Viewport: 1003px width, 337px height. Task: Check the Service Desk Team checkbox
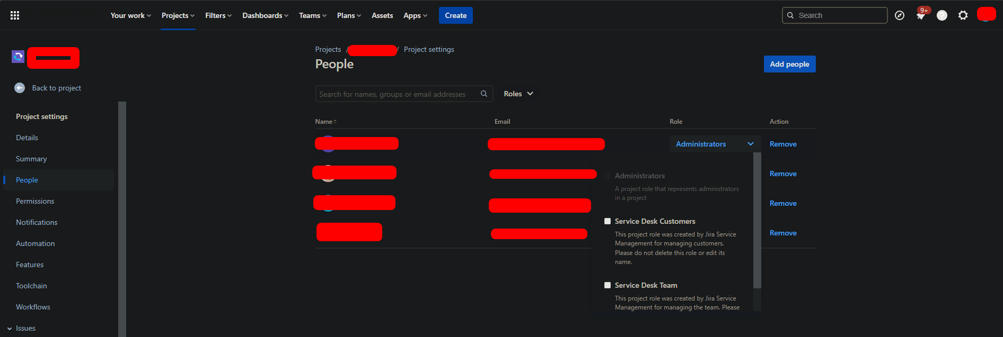point(608,285)
